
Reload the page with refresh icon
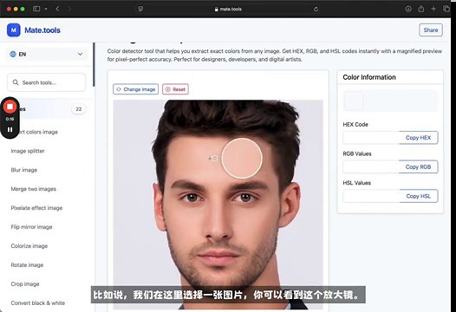pyautogui.click(x=316, y=9)
